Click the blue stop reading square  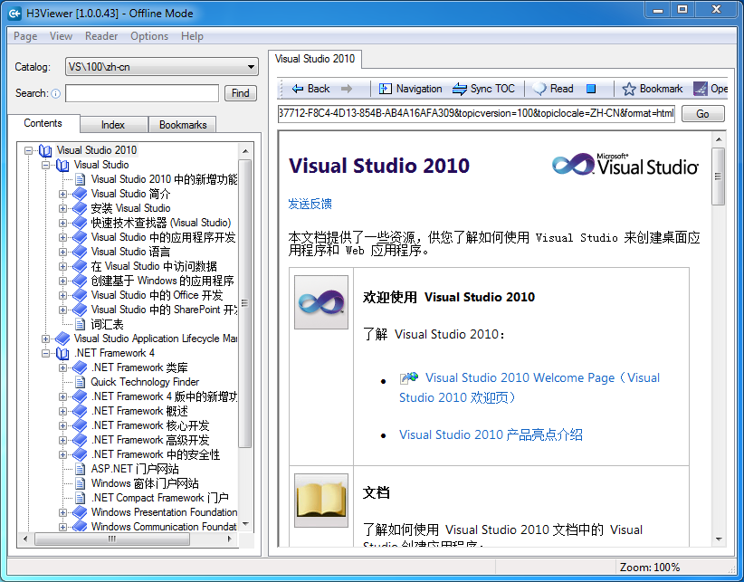[x=591, y=89]
